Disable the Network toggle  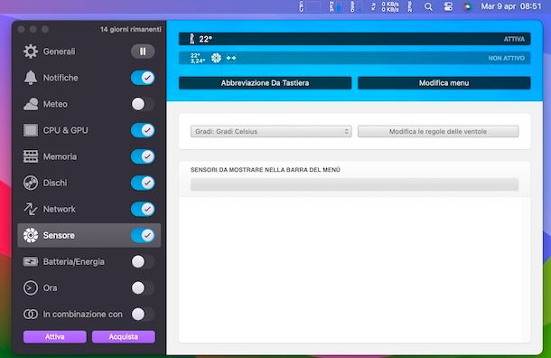tap(143, 209)
